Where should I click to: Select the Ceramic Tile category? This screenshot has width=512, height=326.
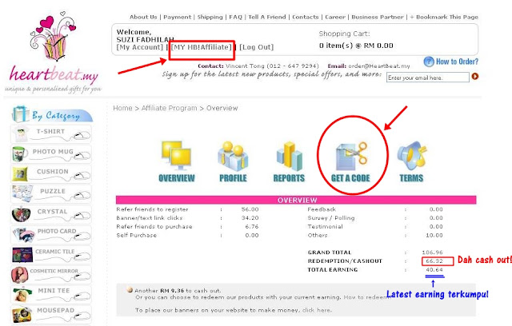(x=51, y=254)
